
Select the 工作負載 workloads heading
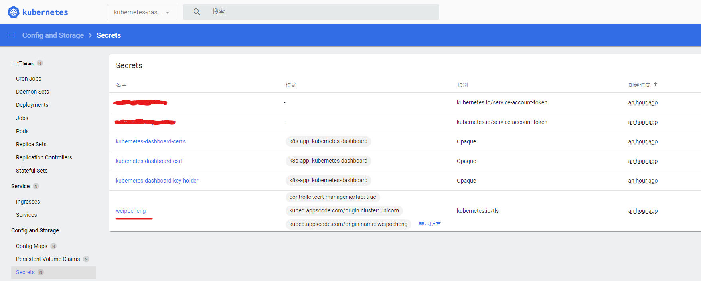click(22, 63)
